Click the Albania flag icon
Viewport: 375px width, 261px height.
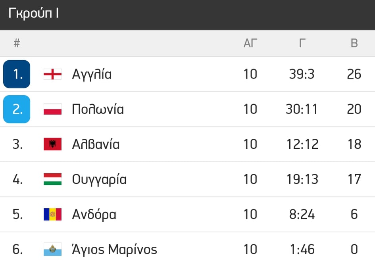pos(53,144)
